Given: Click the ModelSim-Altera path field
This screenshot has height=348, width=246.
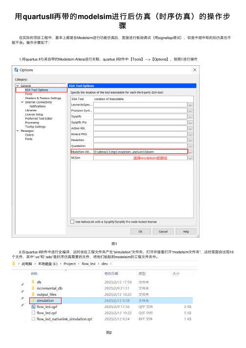Looking at the screenshot, I should coord(140,152).
